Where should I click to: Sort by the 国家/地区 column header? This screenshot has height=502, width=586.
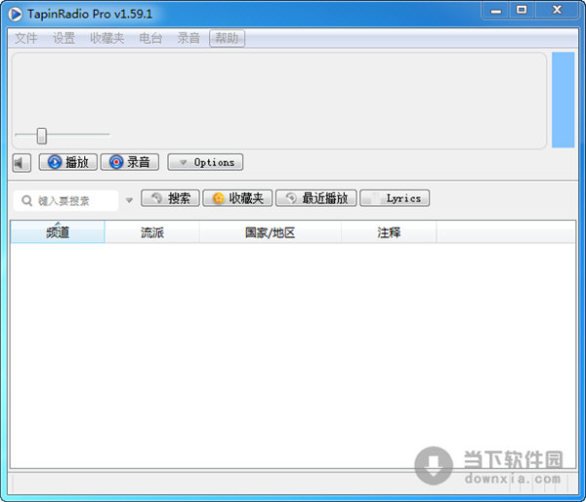point(270,232)
